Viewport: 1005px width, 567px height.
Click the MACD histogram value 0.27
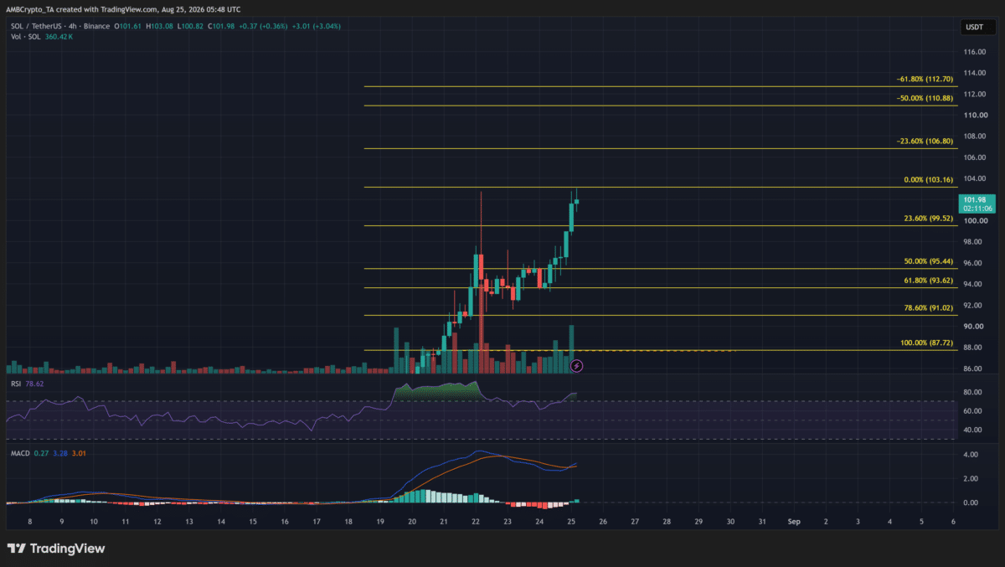[x=42, y=455]
